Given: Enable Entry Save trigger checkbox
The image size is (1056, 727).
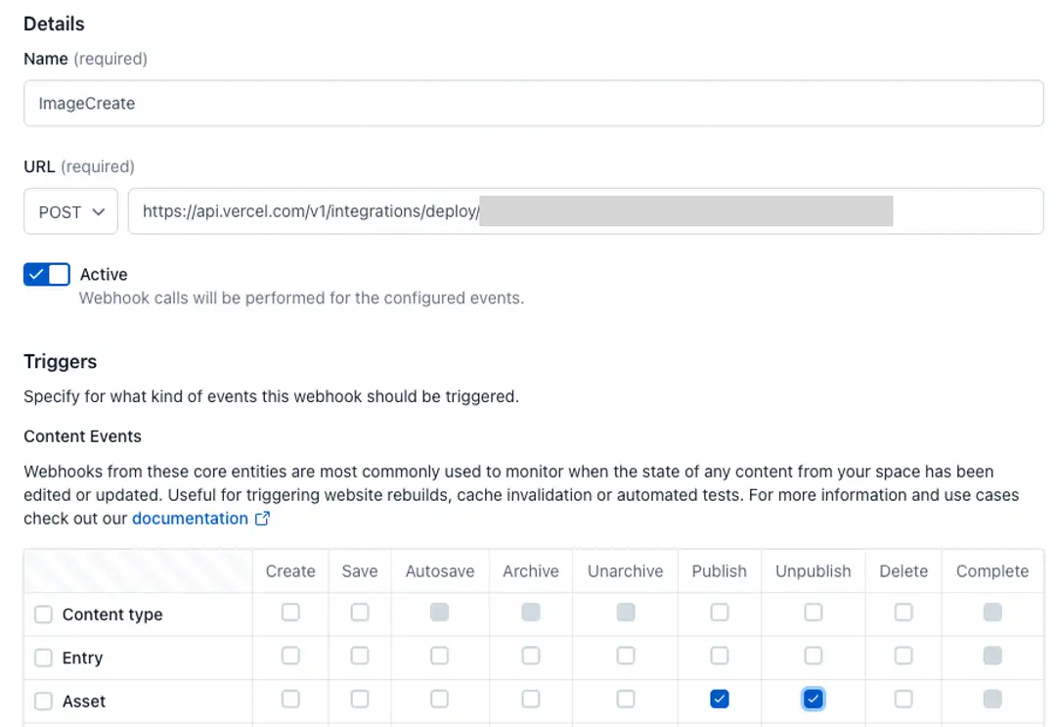Looking at the screenshot, I should coord(360,656).
